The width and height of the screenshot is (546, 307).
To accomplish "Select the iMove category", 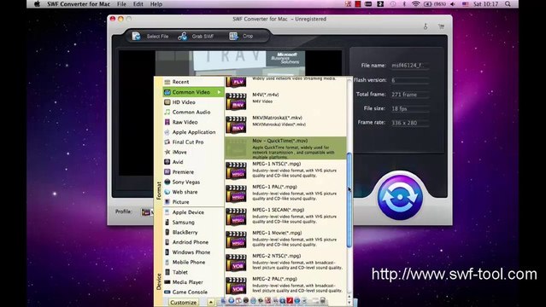I will (193, 152).
